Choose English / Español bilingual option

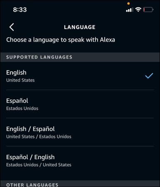80,132
